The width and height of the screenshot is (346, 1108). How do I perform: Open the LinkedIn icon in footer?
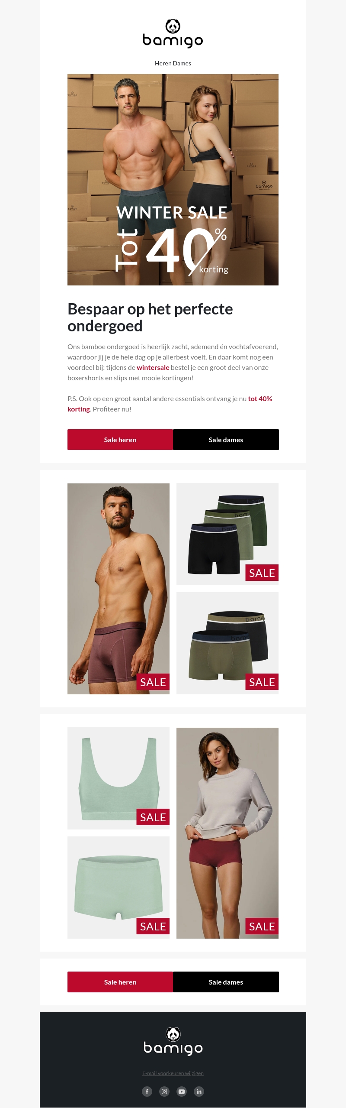199,1091
